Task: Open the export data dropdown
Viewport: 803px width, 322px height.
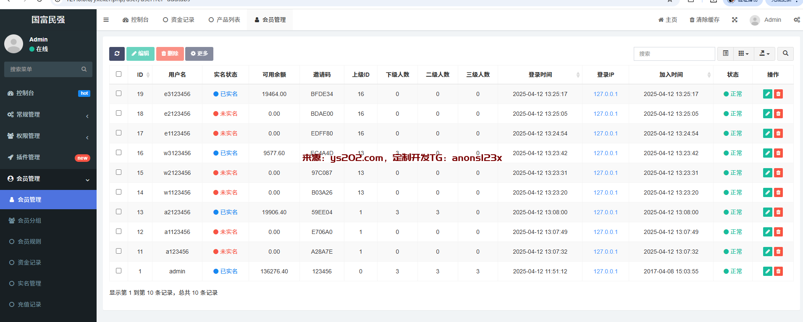Action: tap(764, 54)
